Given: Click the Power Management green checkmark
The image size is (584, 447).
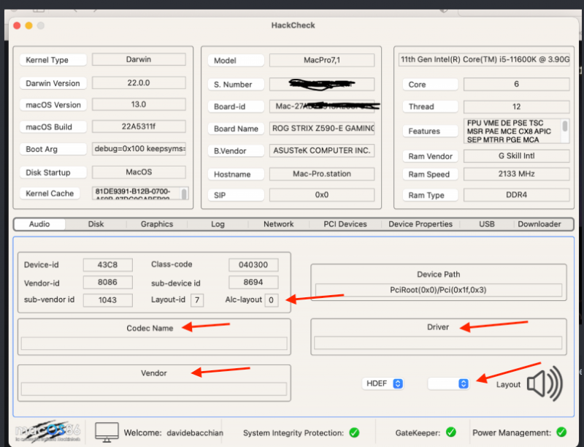Looking at the screenshot, I should click(561, 432).
